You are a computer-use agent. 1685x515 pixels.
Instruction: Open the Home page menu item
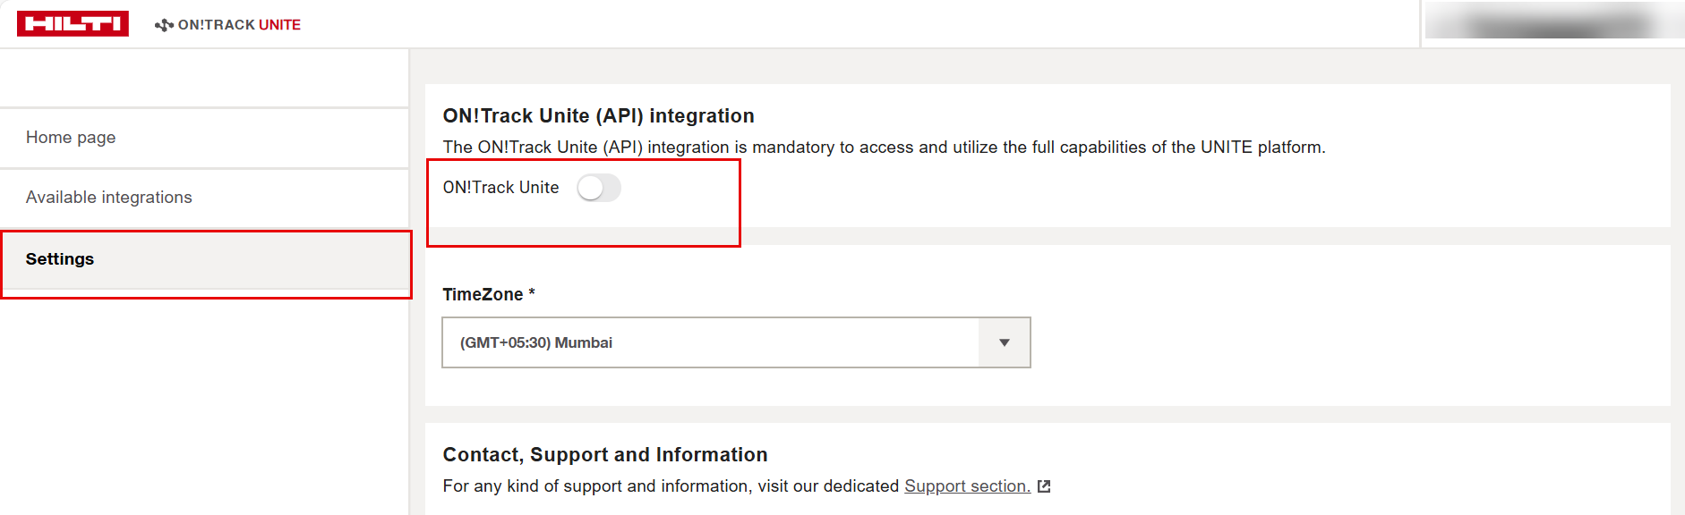pos(71,138)
